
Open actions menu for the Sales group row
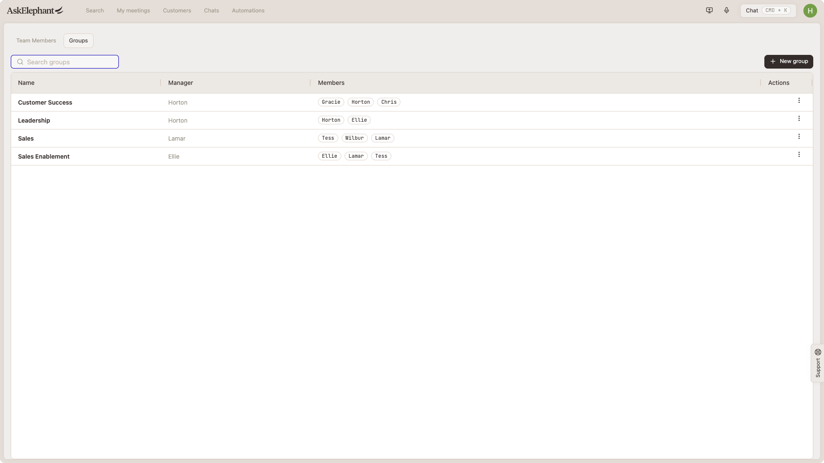[799, 136]
